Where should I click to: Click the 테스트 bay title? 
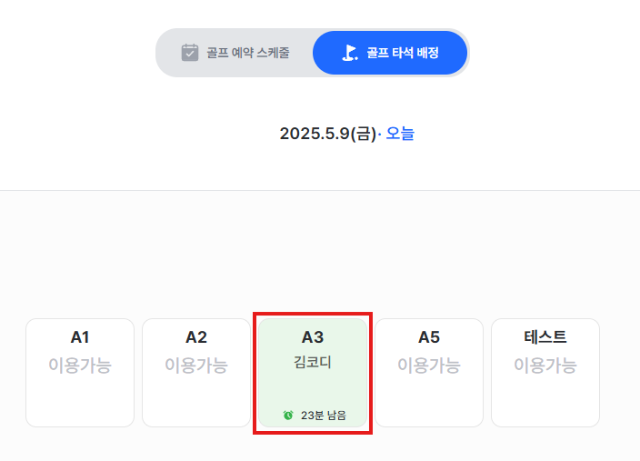coord(545,337)
